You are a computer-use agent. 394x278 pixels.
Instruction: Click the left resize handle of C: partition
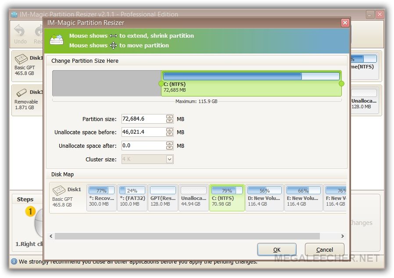(x=161, y=84)
